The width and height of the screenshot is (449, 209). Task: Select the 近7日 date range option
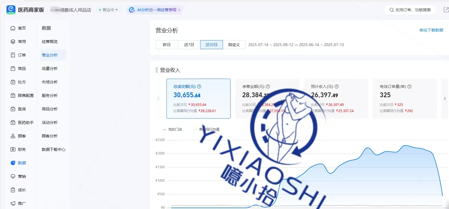tap(189, 45)
